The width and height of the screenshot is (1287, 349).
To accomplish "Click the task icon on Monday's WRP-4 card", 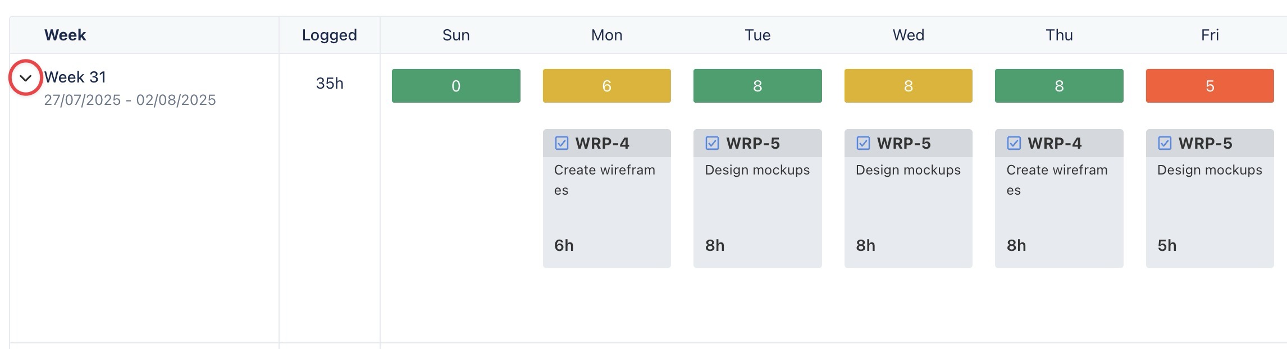I will (x=562, y=143).
